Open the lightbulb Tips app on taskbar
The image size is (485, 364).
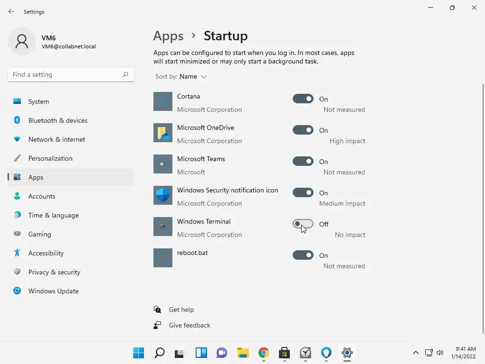point(326,353)
